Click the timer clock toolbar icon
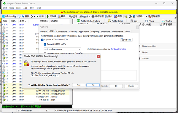The height and width of the screenshot is (113, 178). (130, 16)
